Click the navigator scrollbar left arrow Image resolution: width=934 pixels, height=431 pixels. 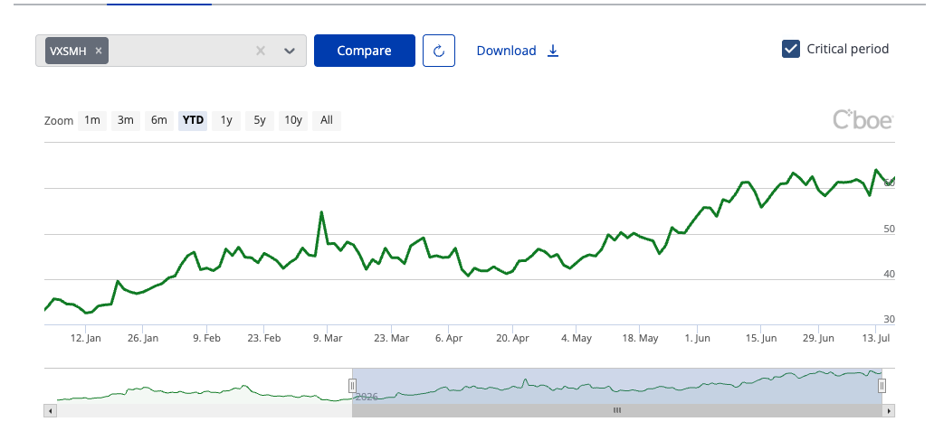click(x=50, y=410)
